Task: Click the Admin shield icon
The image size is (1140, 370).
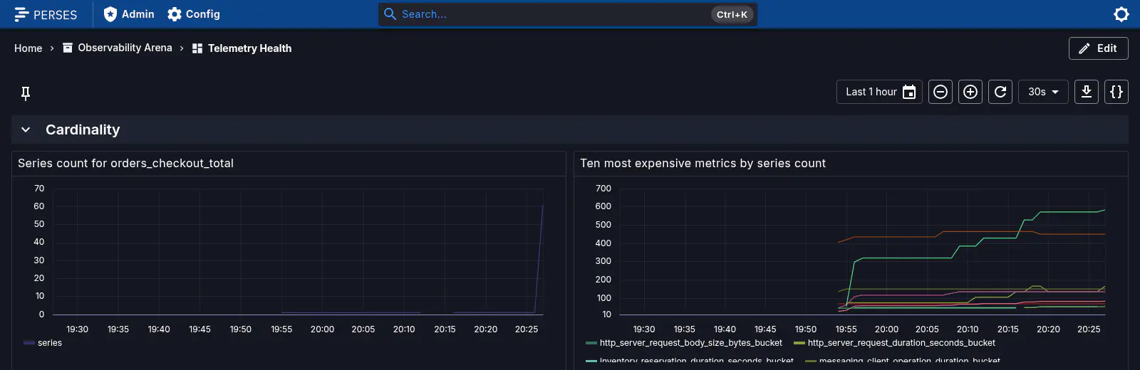Action: pos(110,14)
